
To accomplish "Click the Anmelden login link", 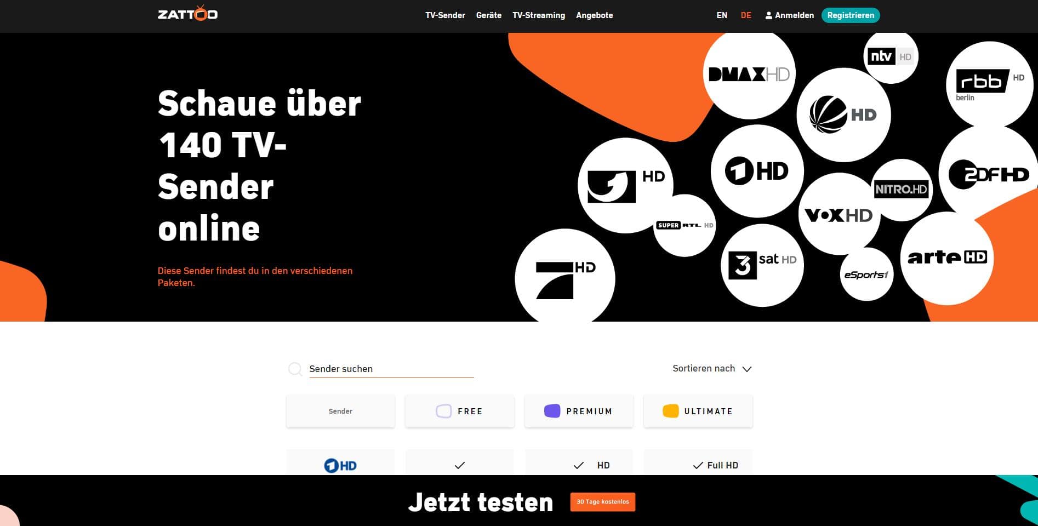I will (789, 15).
